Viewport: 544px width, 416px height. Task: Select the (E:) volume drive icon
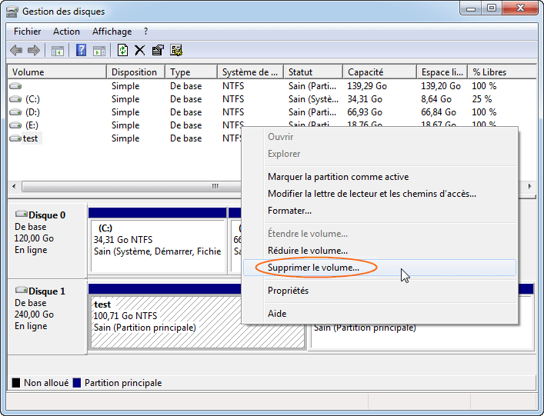15,125
